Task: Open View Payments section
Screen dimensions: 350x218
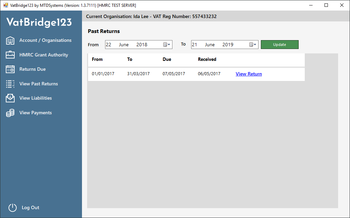Action: pyautogui.click(x=35, y=113)
